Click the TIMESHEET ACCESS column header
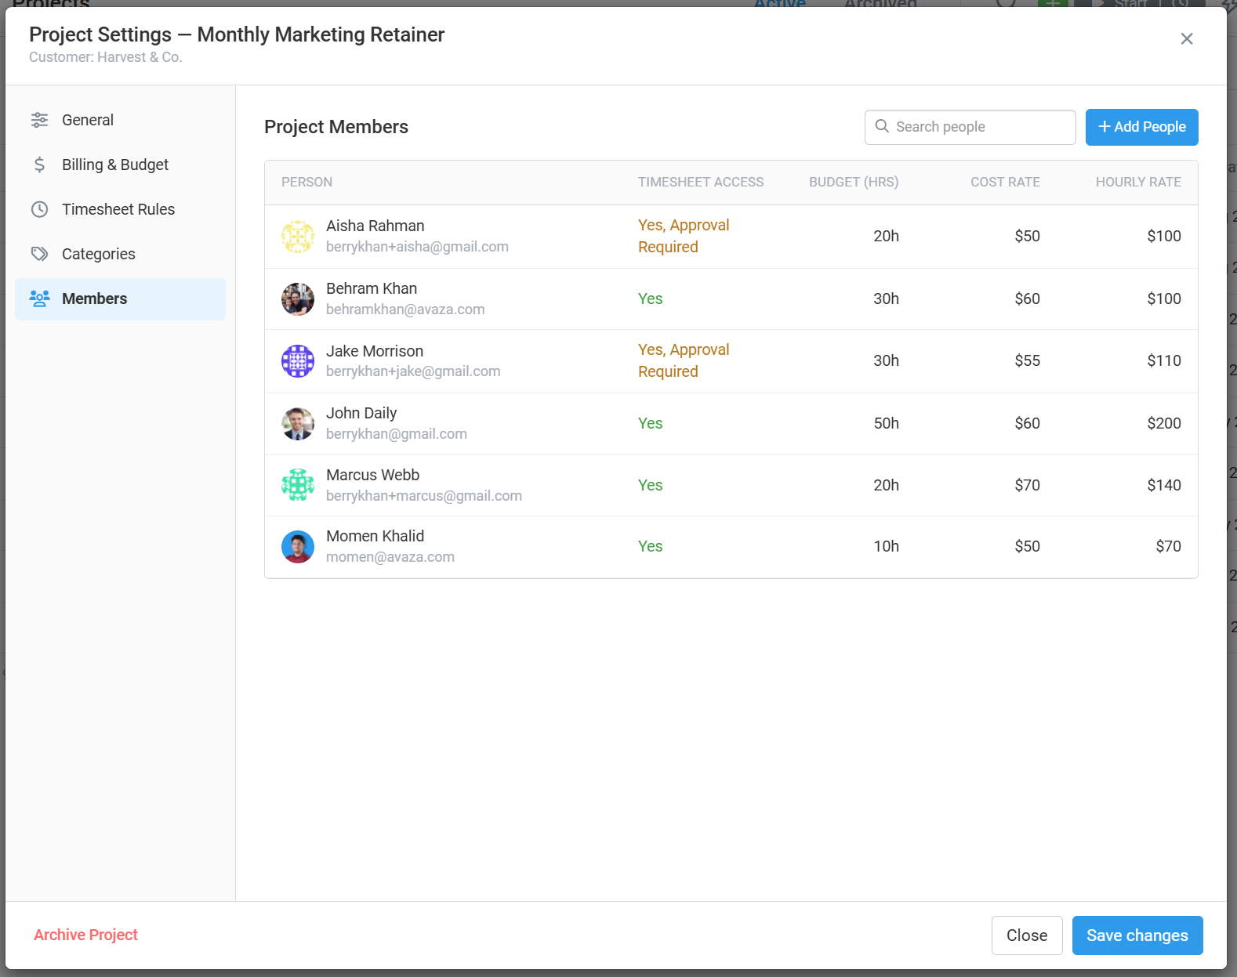1237x977 pixels. pos(701,182)
